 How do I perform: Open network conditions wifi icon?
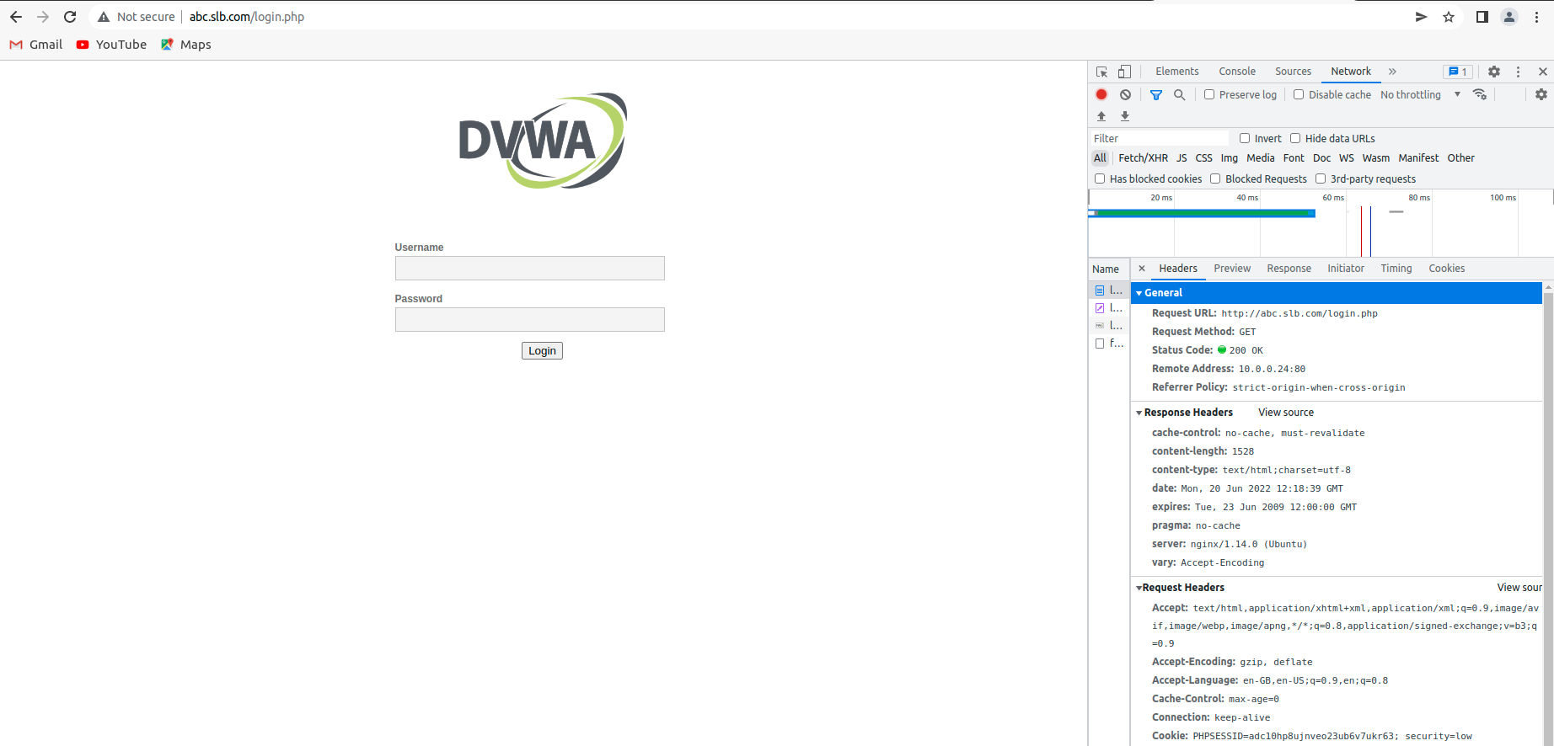1480,94
